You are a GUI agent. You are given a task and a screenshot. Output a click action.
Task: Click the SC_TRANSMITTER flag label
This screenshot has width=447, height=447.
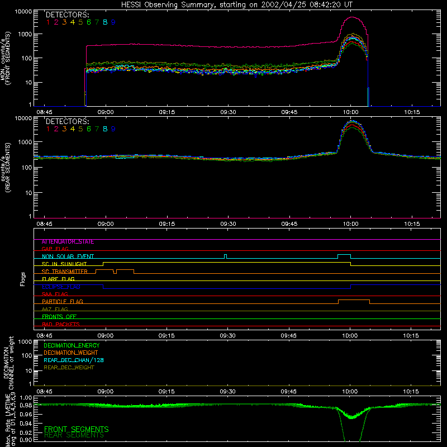pyautogui.click(x=65, y=272)
